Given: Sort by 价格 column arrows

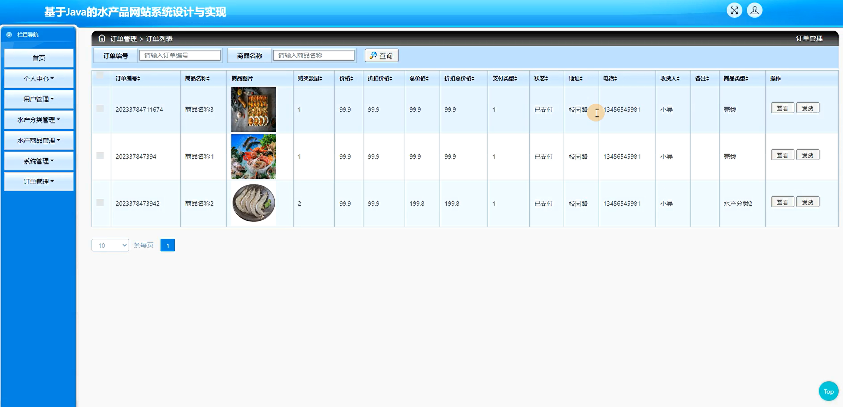Looking at the screenshot, I should click(x=352, y=78).
